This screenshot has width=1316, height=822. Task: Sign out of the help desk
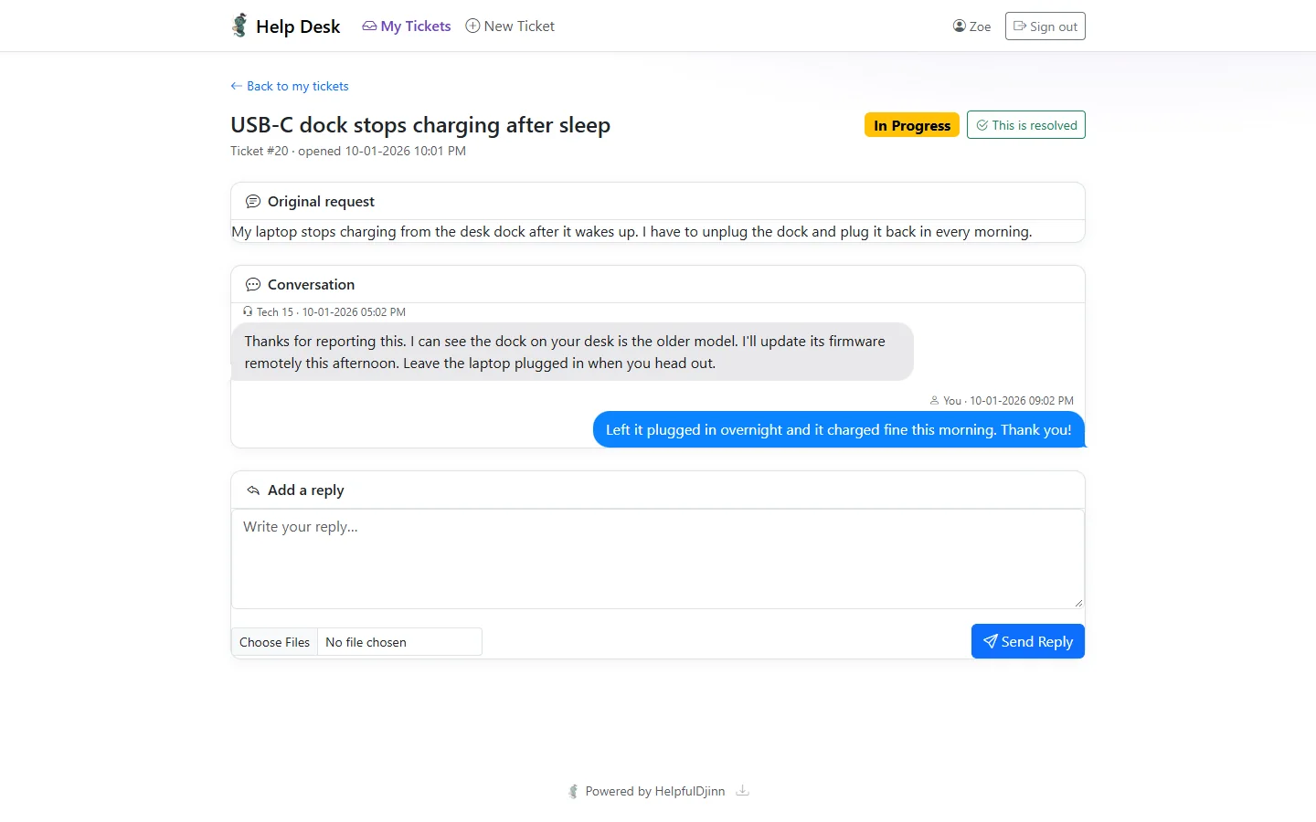point(1045,26)
